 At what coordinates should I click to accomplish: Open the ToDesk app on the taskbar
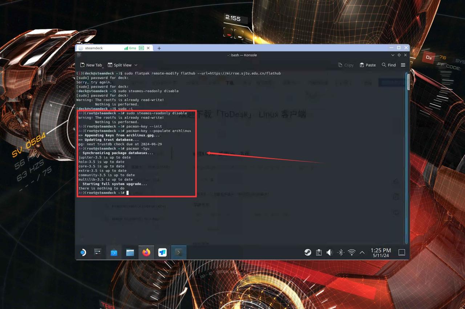point(162,252)
